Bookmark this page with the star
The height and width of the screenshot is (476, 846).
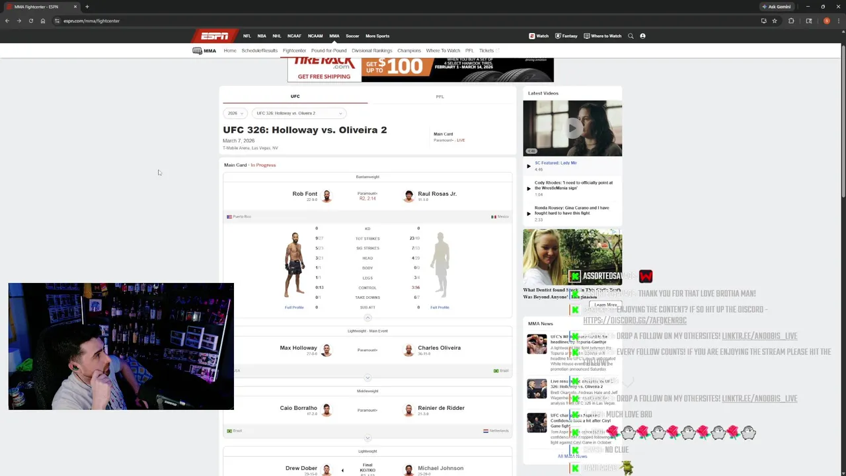pos(776,20)
